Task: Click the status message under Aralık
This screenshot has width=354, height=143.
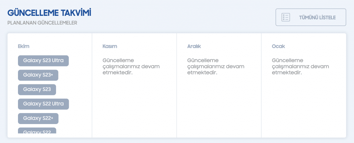Action: pyautogui.click(x=216, y=67)
